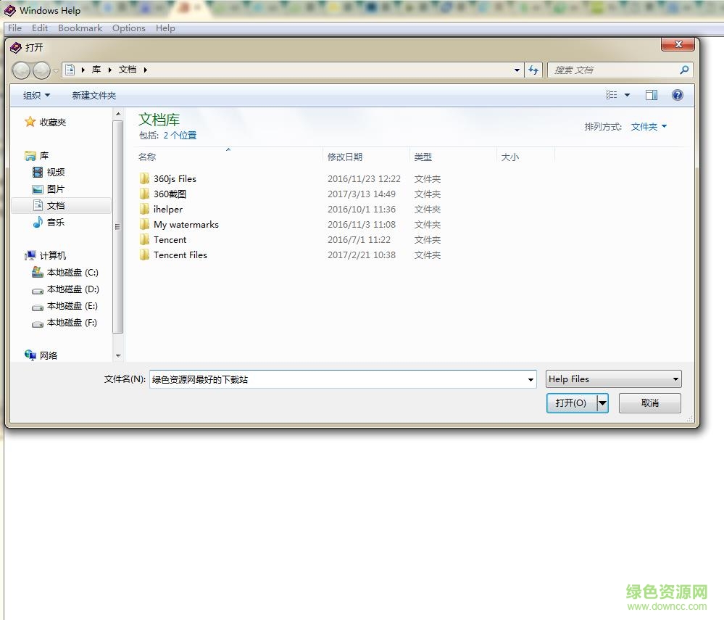Open the Options menu

point(128,28)
